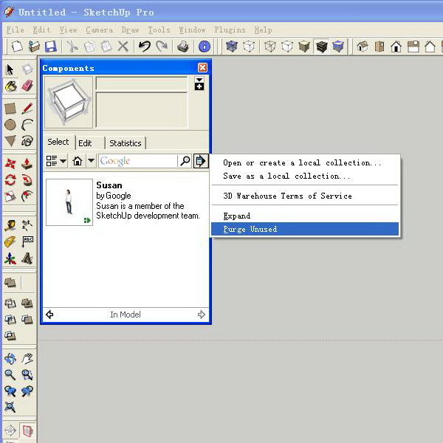The width and height of the screenshot is (443, 443).
Task: Choose the pink Eraser tool
Action: pyautogui.click(x=27, y=86)
